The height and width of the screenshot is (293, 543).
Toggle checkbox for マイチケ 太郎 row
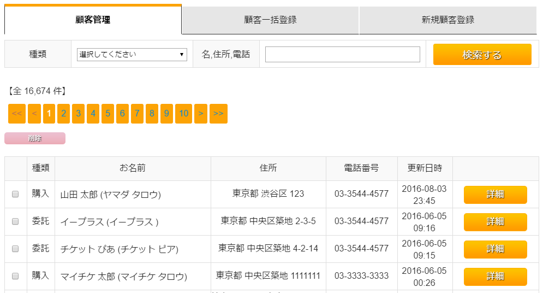[15, 276]
